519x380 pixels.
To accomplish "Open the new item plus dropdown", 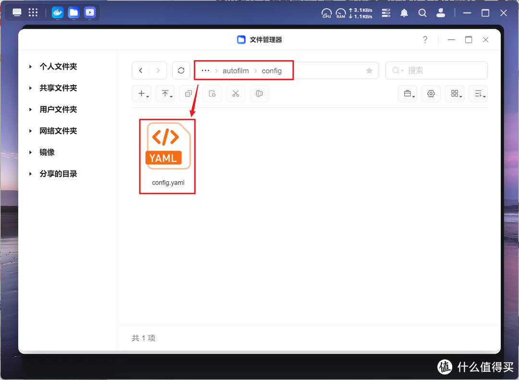I will (x=141, y=94).
